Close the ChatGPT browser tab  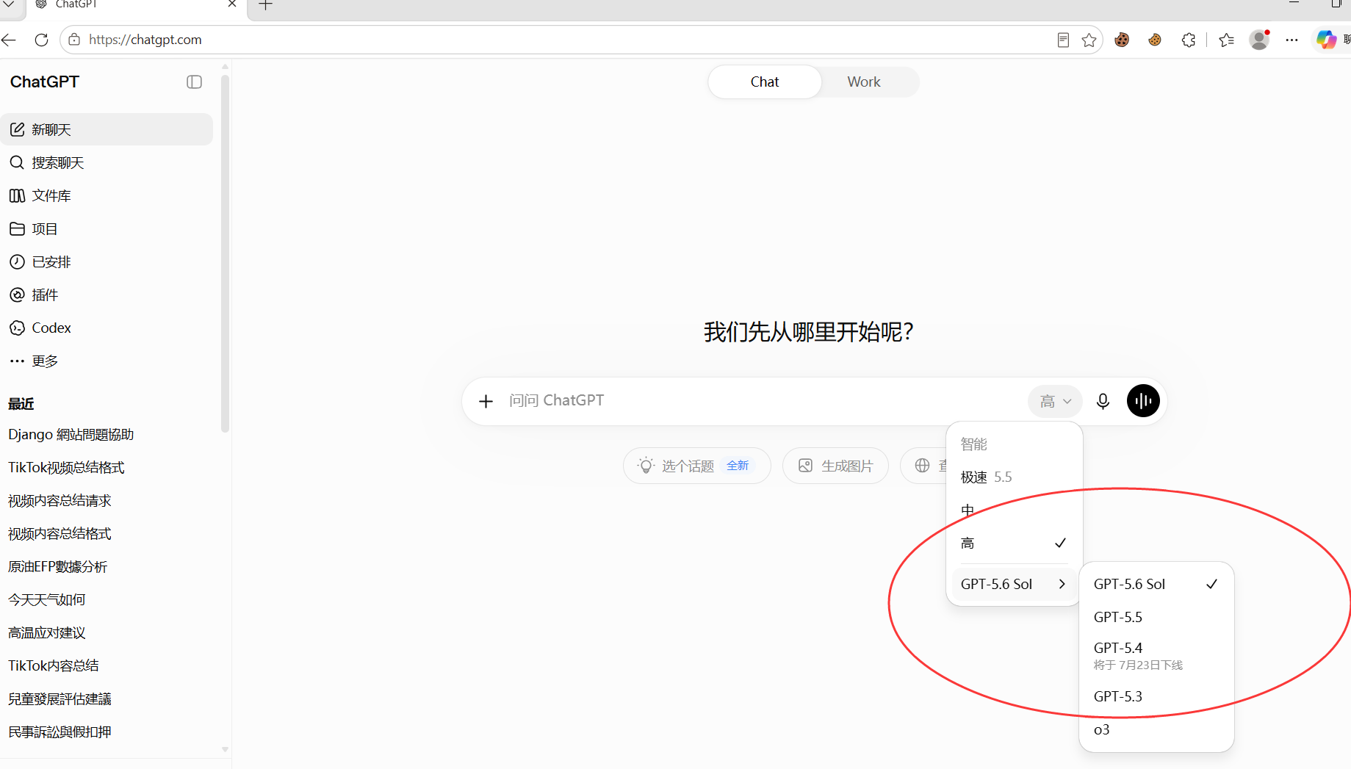point(232,4)
